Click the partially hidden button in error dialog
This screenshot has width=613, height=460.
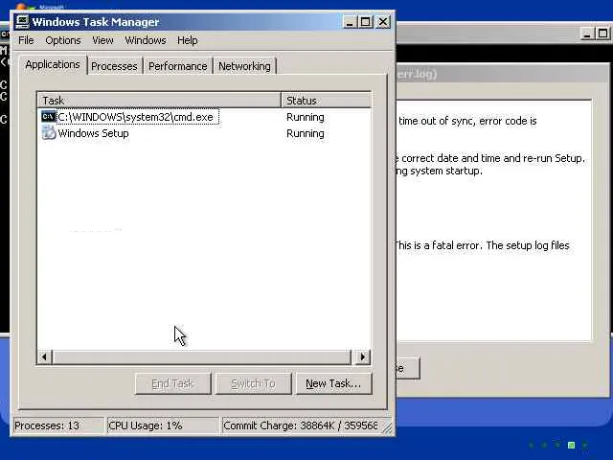pos(407,368)
